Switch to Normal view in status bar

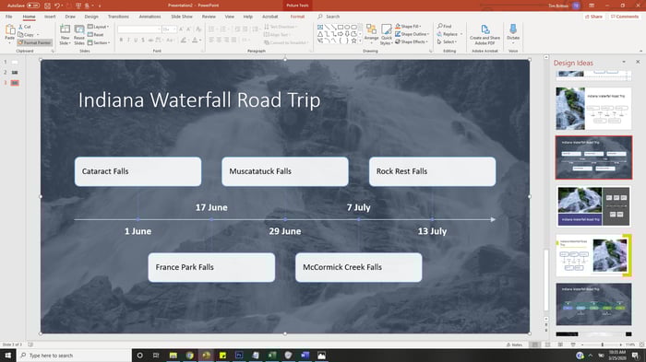(534, 344)
